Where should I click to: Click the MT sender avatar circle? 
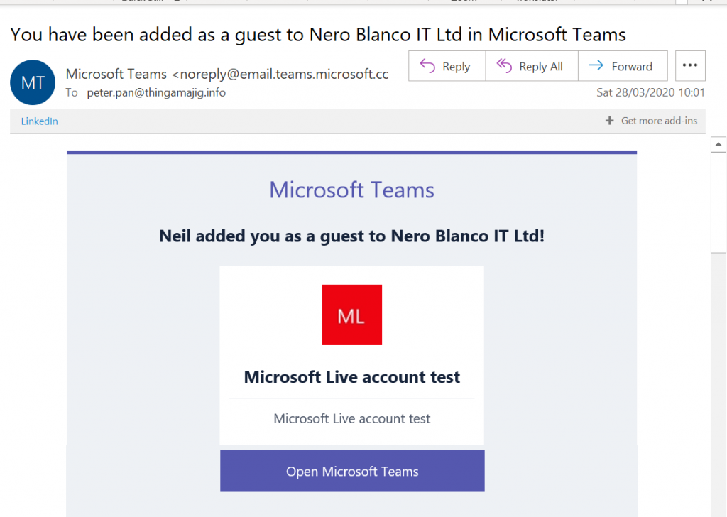(x=33, y=82)
